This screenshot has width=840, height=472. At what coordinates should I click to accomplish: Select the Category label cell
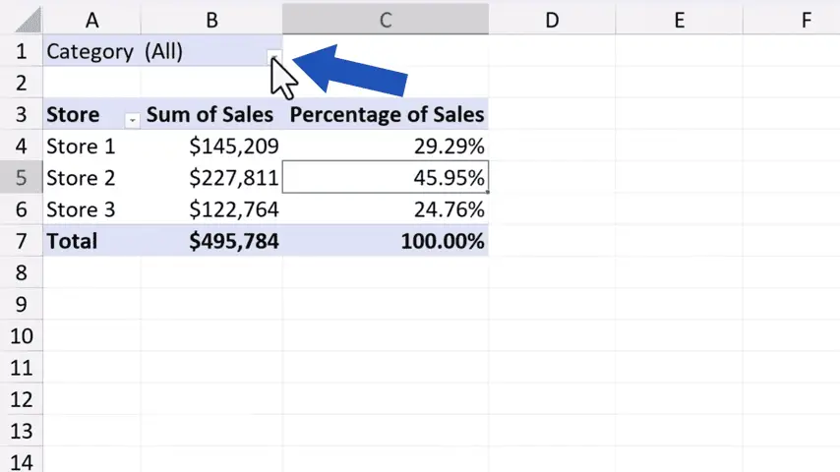tap(90, 52)
